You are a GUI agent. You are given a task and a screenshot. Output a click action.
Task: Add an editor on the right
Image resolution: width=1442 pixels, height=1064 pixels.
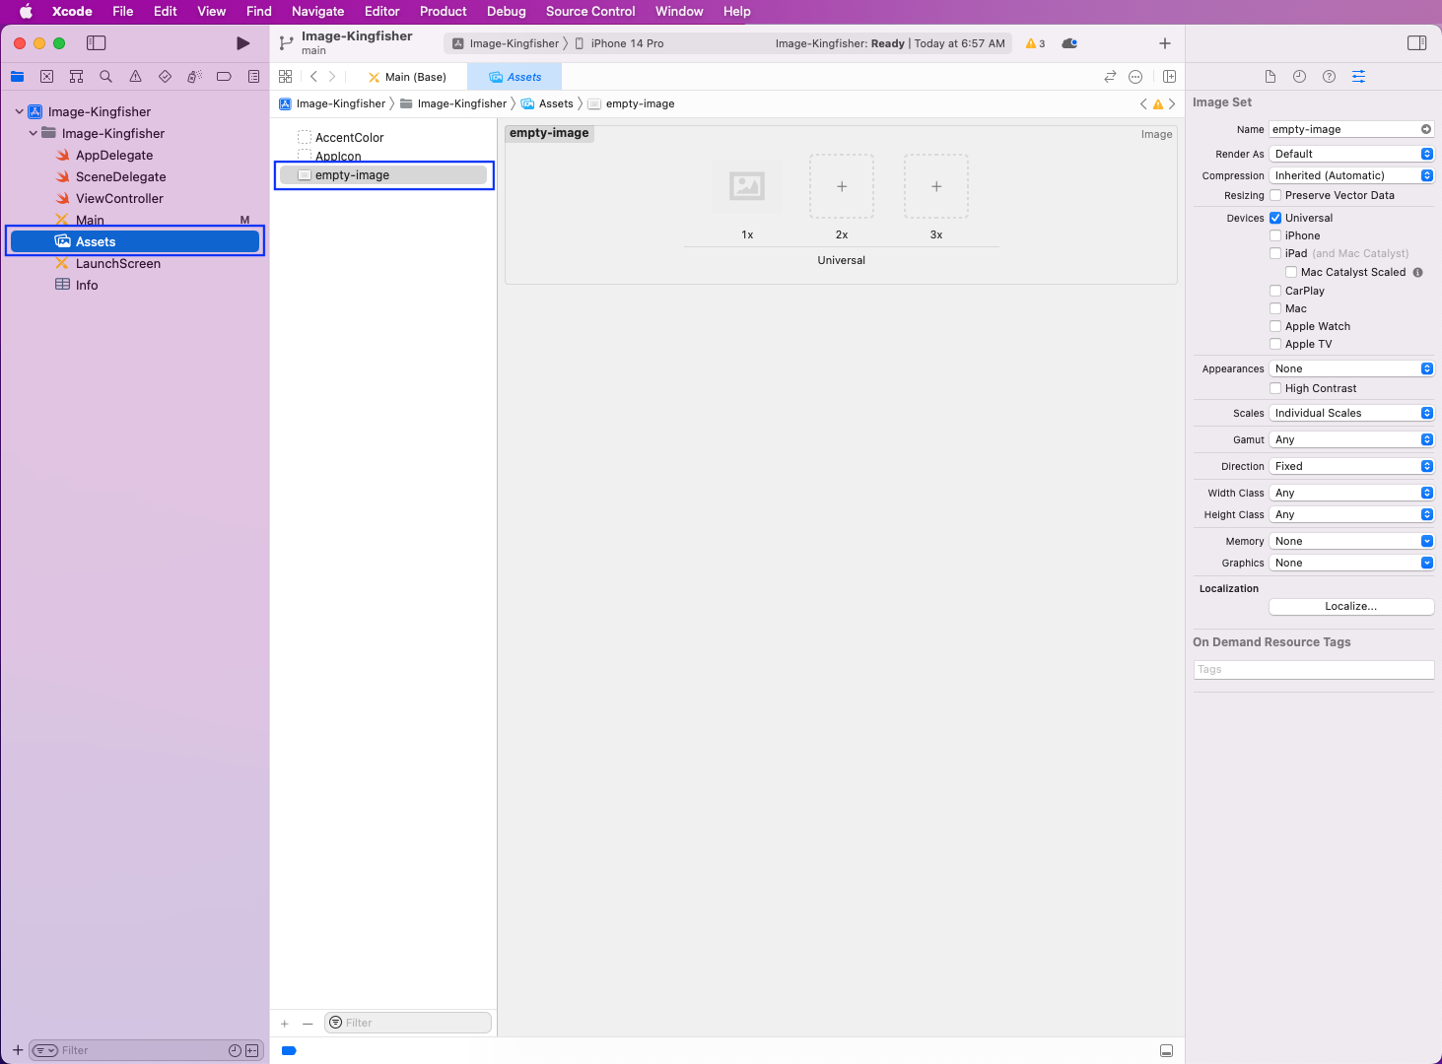coord(1169,77)
